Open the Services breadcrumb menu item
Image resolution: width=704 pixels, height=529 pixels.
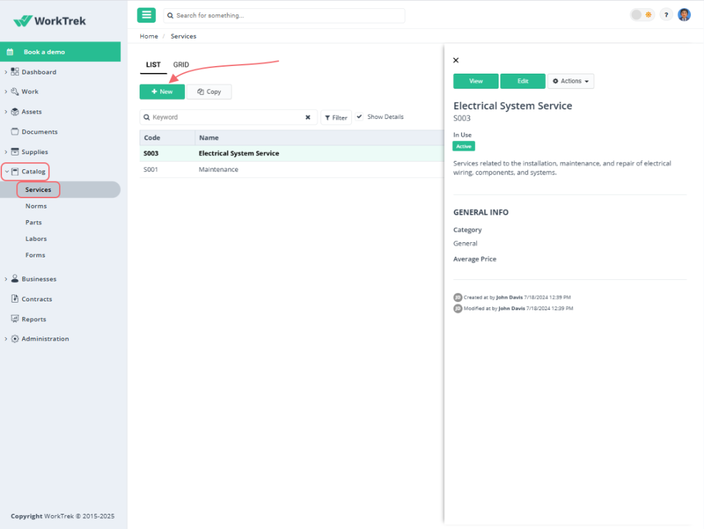[x=183, y=36]
